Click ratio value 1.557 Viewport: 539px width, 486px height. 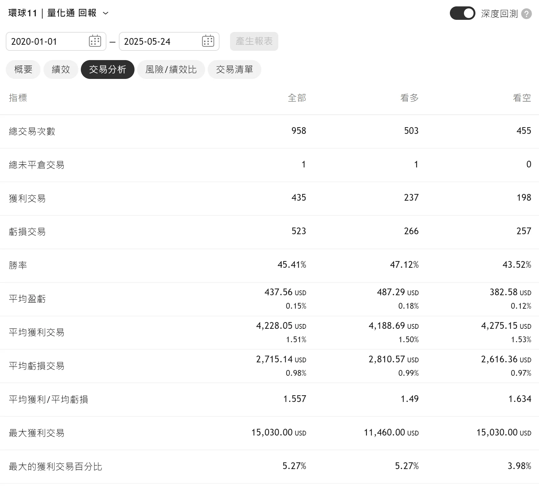tap(295, 399)
